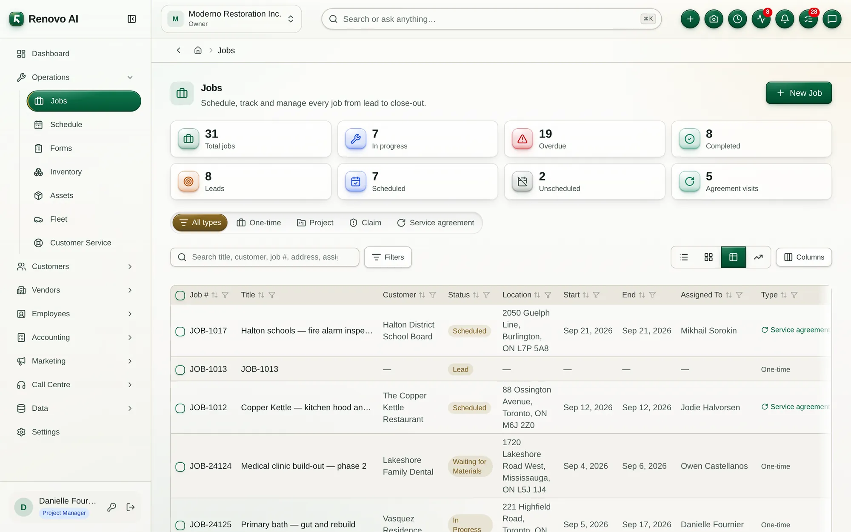Go back using breadcrumb arrow

[179, 50]
